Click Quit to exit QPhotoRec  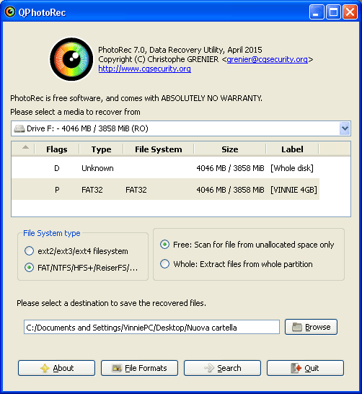click(x=305, y=368)
